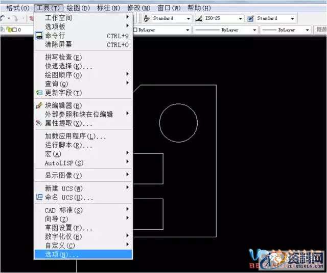Image resolution: width=327 pixels, height=273 pixels.
Task: Close the 工具(T) menu header
Action: click(x=49, y=8)
